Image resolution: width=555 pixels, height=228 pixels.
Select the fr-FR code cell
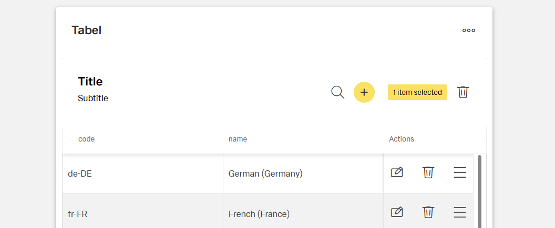79,214
